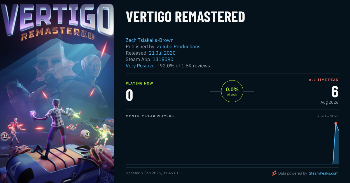Viewport: 350px width, 183px height.
Task: Click the SteamPeaks logo icon
Action: (274, 173)
